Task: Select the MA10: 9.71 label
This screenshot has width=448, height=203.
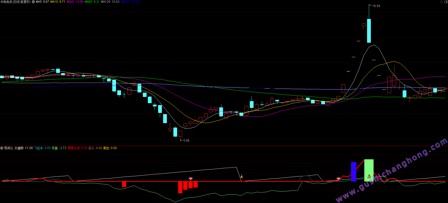Action: tap(58, 2)
